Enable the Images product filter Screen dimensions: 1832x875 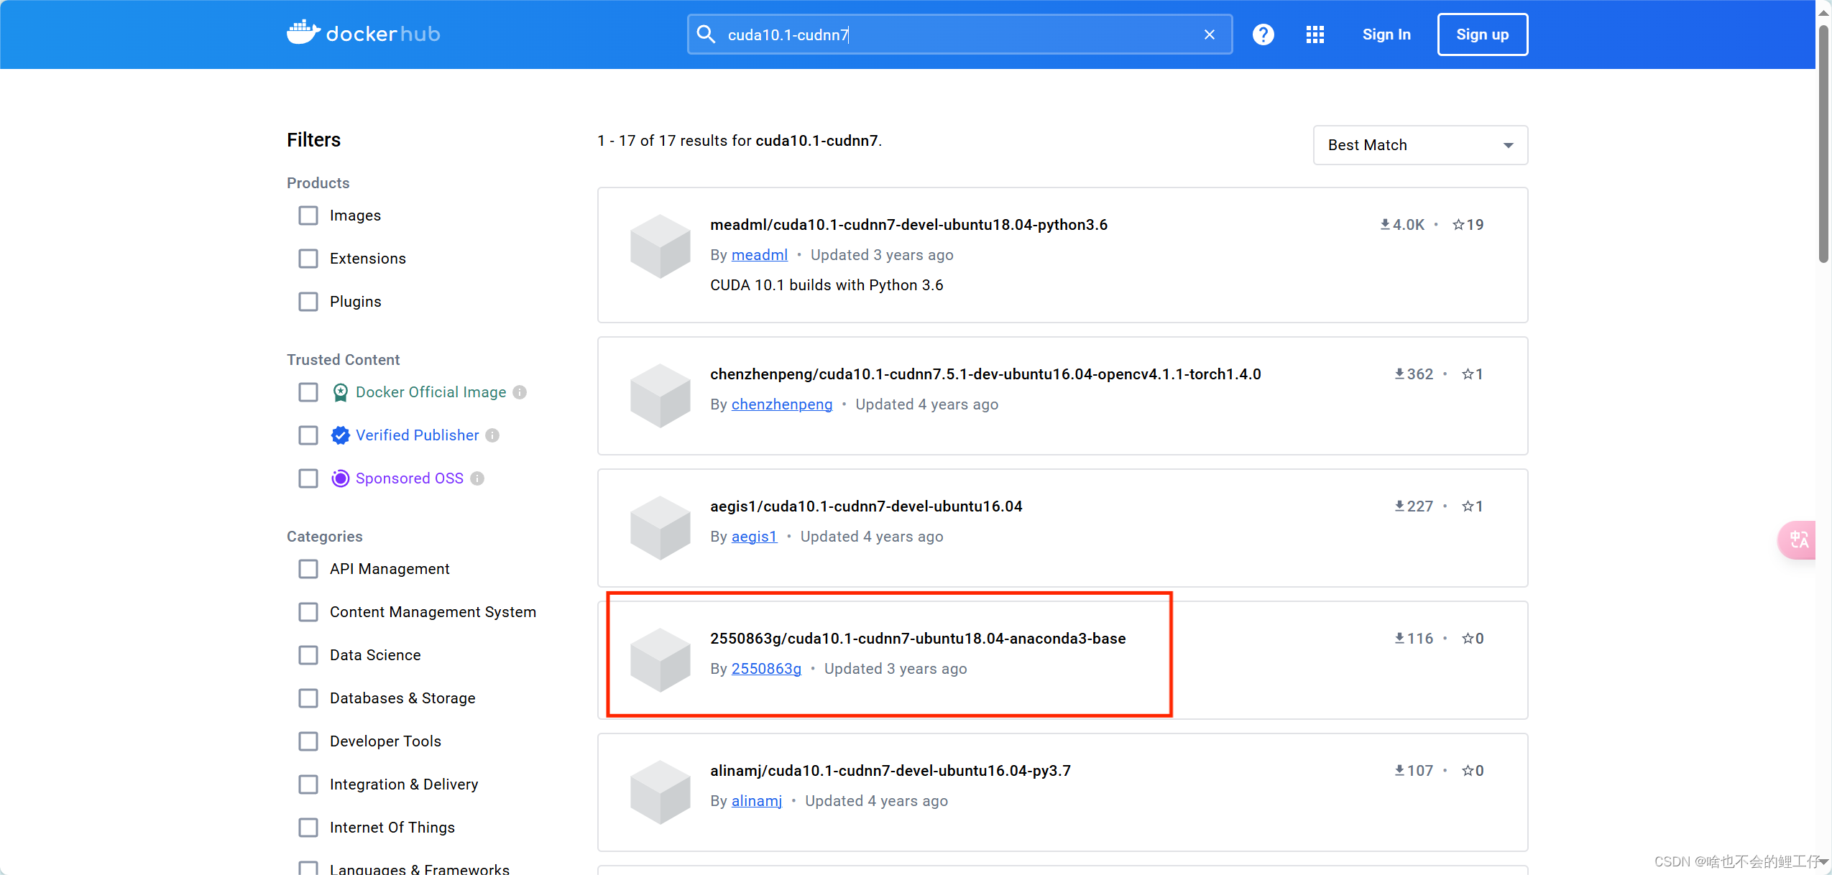coord(308,215)
